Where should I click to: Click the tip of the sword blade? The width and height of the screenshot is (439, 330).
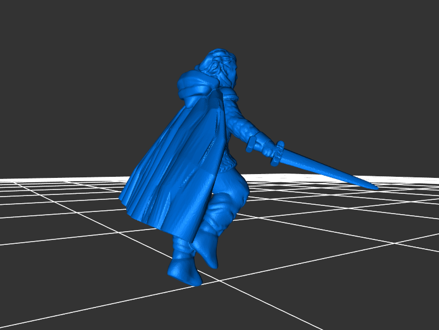point(376,188)
